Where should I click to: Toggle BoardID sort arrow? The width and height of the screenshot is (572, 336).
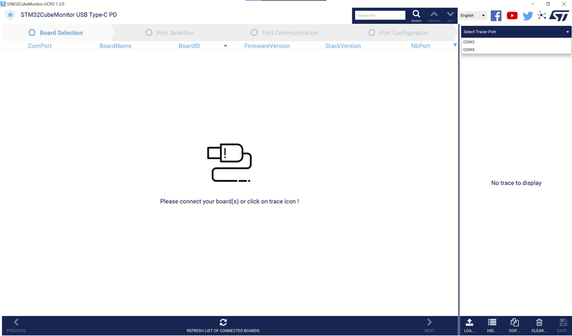226,46
